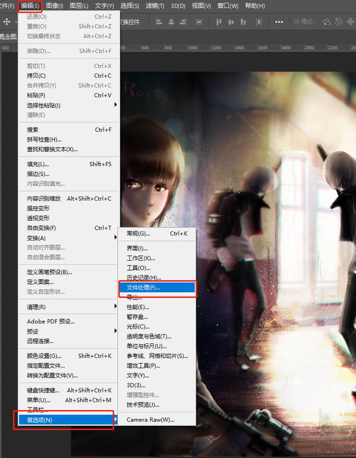Open the 滤镜(T) menu

coord(155,6)
